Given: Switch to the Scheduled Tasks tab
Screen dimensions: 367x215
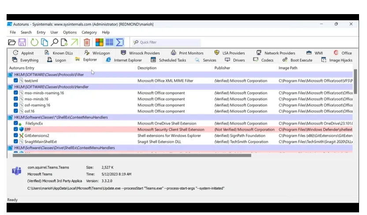Looking at the screenshot, I should [x=168, y=60].
